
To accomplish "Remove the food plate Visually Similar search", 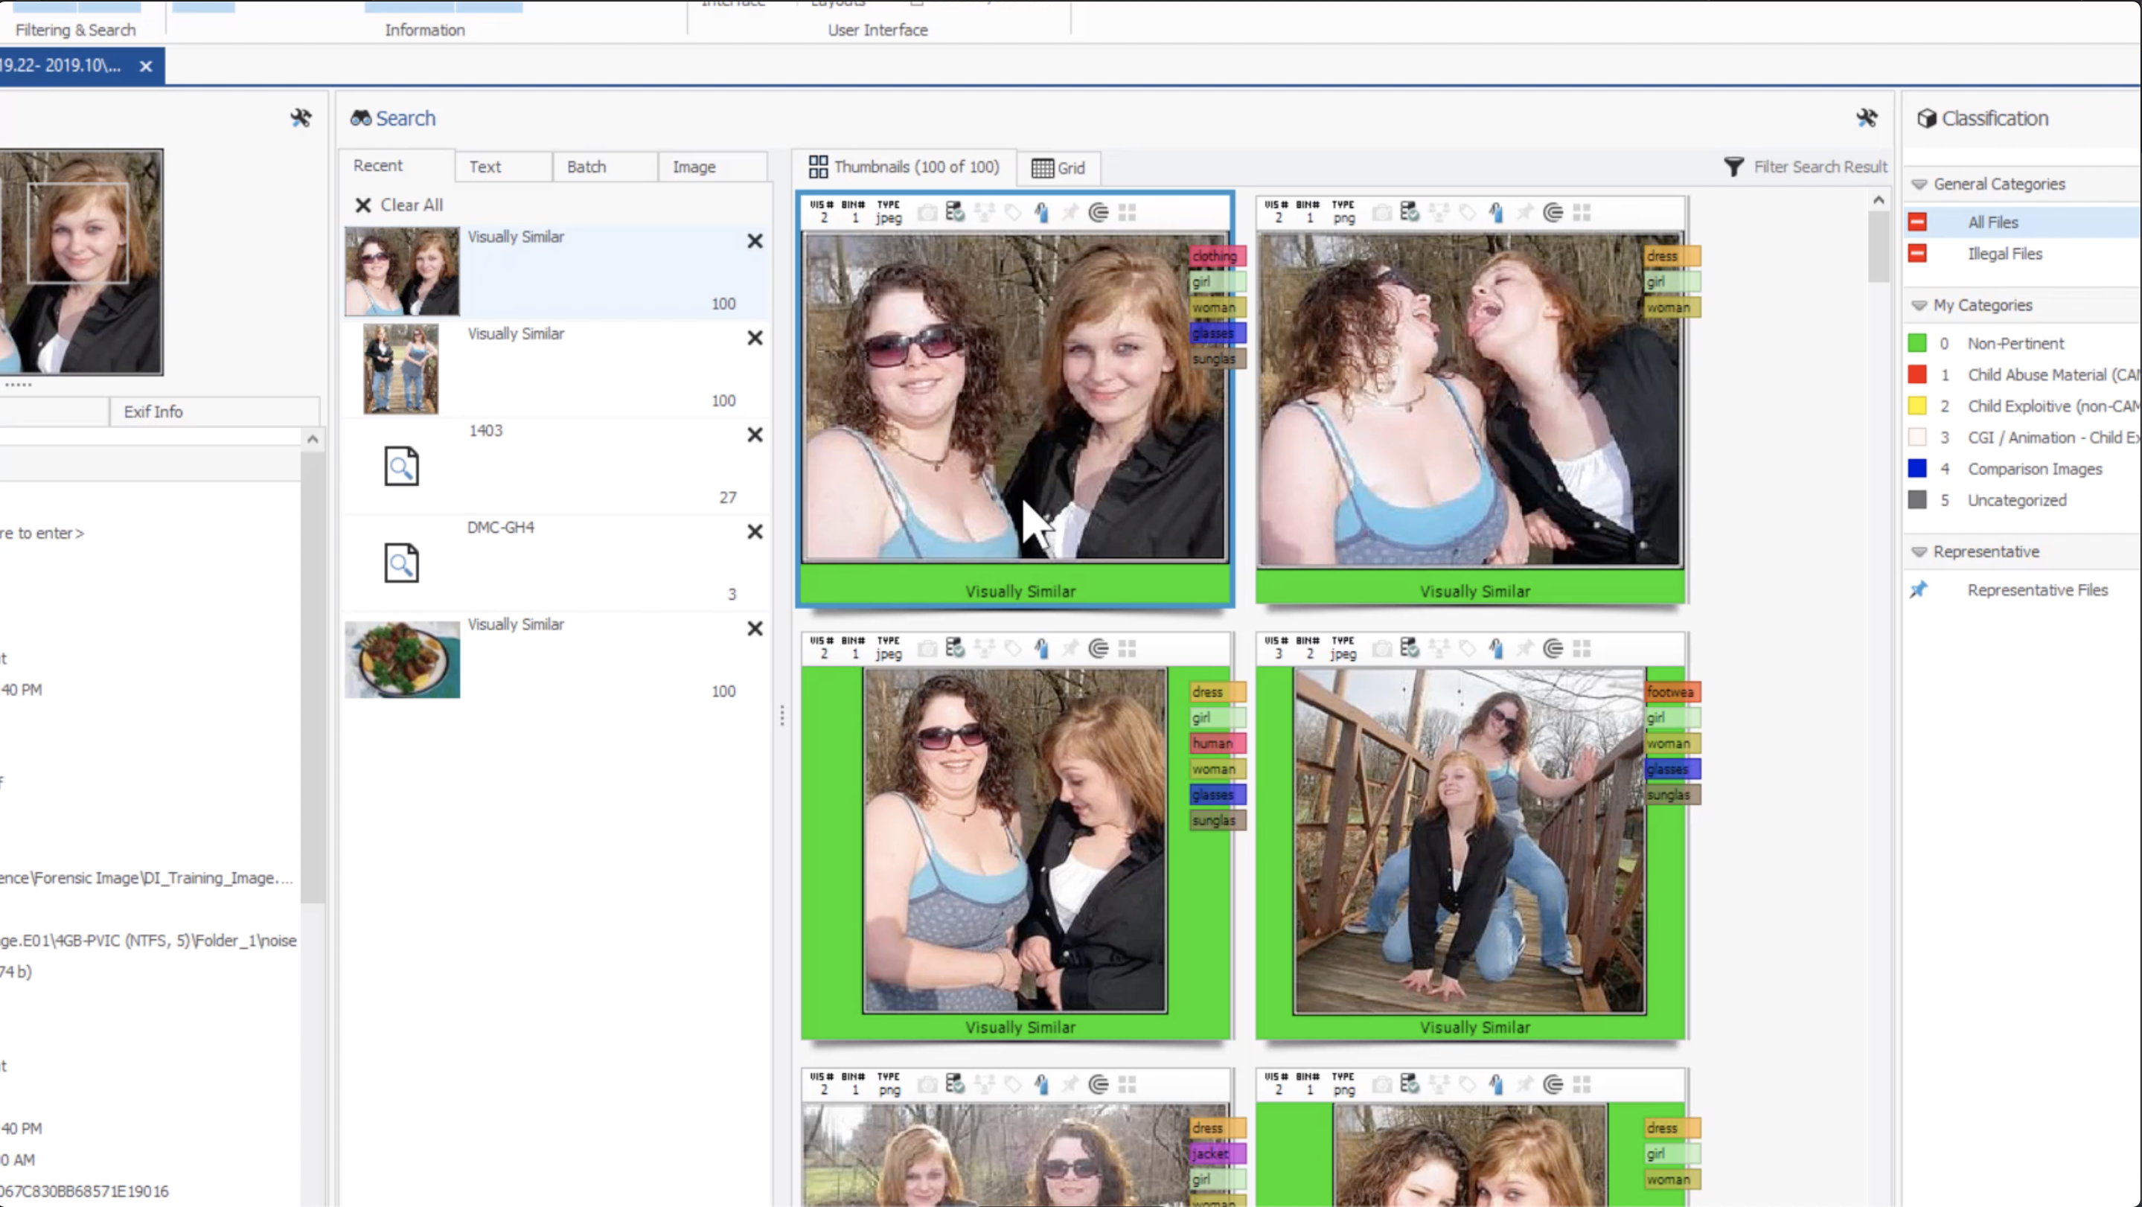I will click(x=754, y=629).
